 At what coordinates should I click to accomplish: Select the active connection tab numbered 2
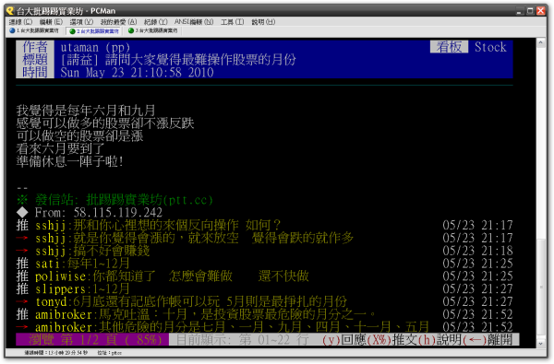click(94, 31)
